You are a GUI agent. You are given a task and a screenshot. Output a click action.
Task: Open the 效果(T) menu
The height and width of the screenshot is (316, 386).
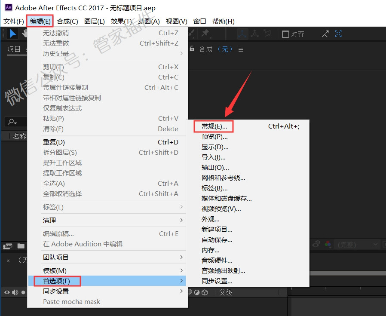[x=121, y=21]
